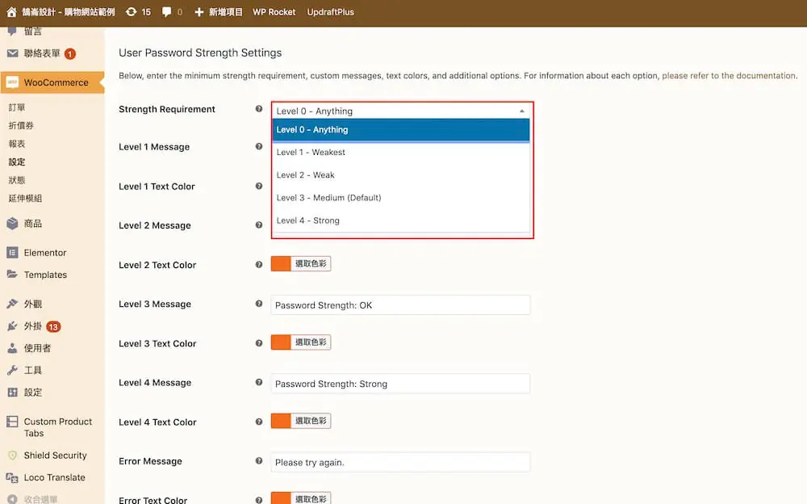Click the appearance paintbrush icon

(12, 304)
